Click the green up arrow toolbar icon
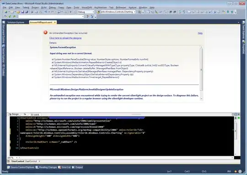Viewport: 247px width, 175px height. (x=232, y=12)
